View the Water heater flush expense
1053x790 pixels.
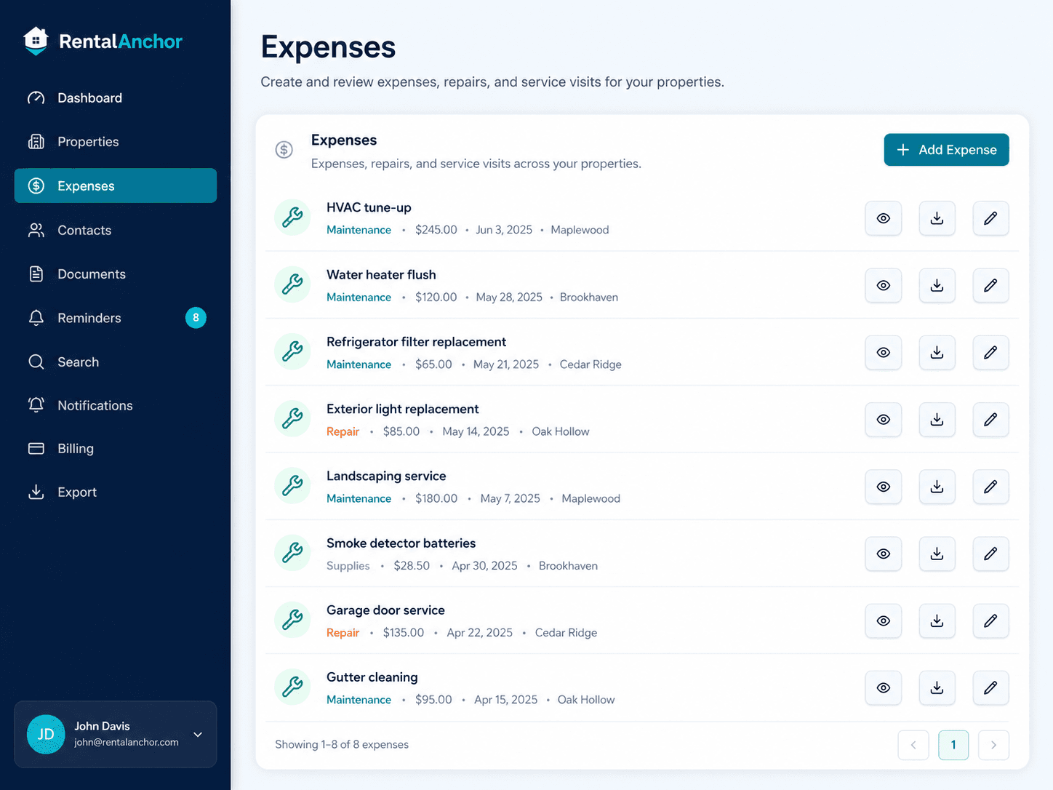883,285
